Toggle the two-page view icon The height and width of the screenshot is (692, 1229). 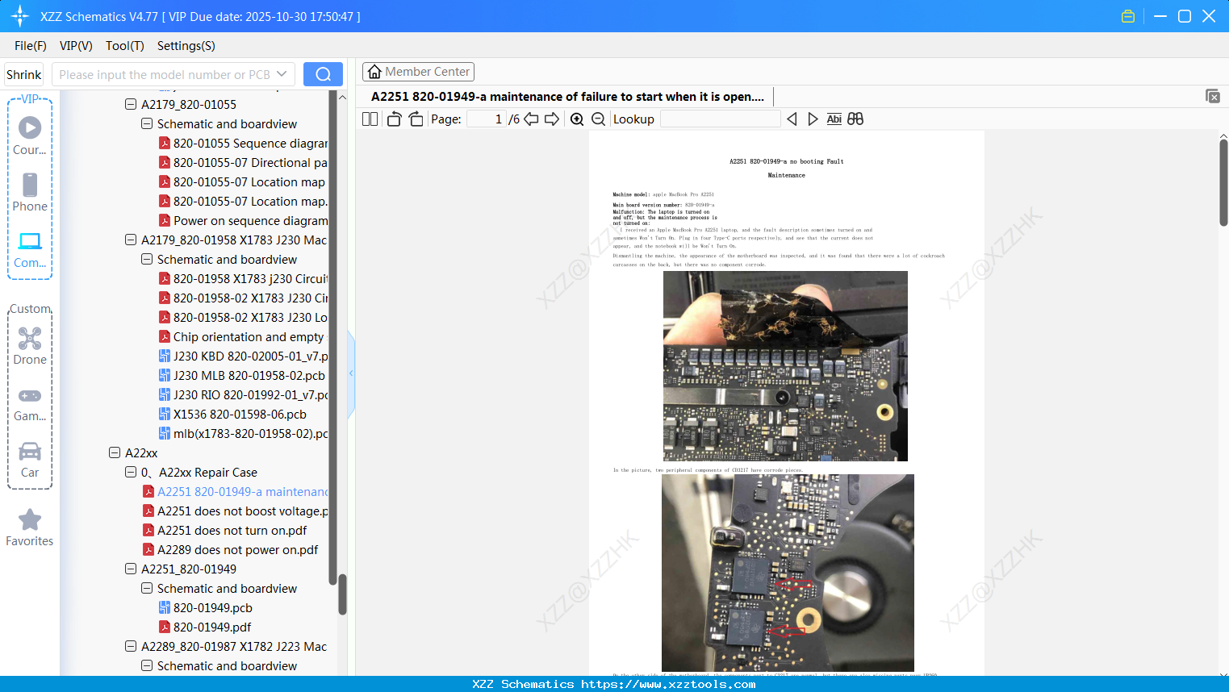coord(370,119)
